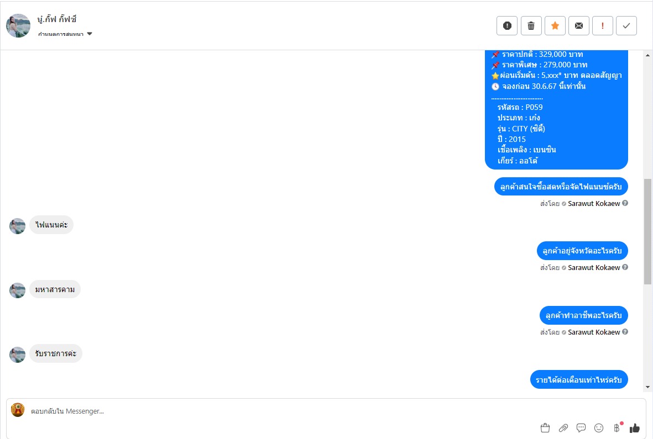Click the ผ่อนเริ่มต้น : 5,xxx* บาท line
Image resolution: width=653 pixels, height=439 pixels.
tap(557, 75)
